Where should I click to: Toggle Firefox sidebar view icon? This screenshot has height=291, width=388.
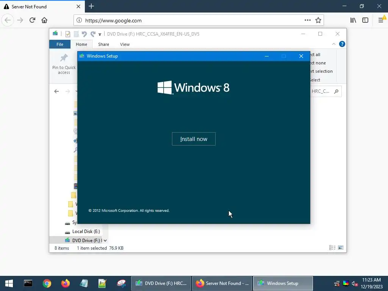click(x=365, y=20)
